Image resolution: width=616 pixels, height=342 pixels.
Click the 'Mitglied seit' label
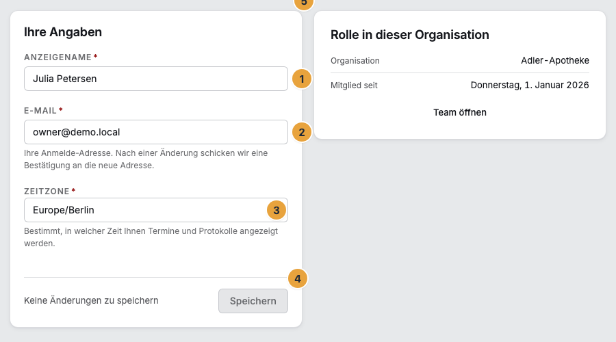pos(354,85)
